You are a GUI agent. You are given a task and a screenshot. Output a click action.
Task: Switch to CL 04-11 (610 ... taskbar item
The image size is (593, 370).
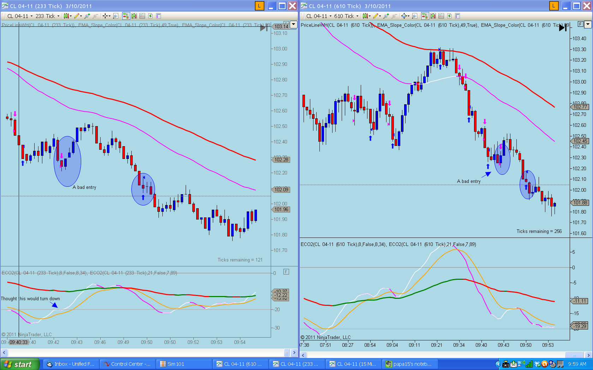coord(240,364)
